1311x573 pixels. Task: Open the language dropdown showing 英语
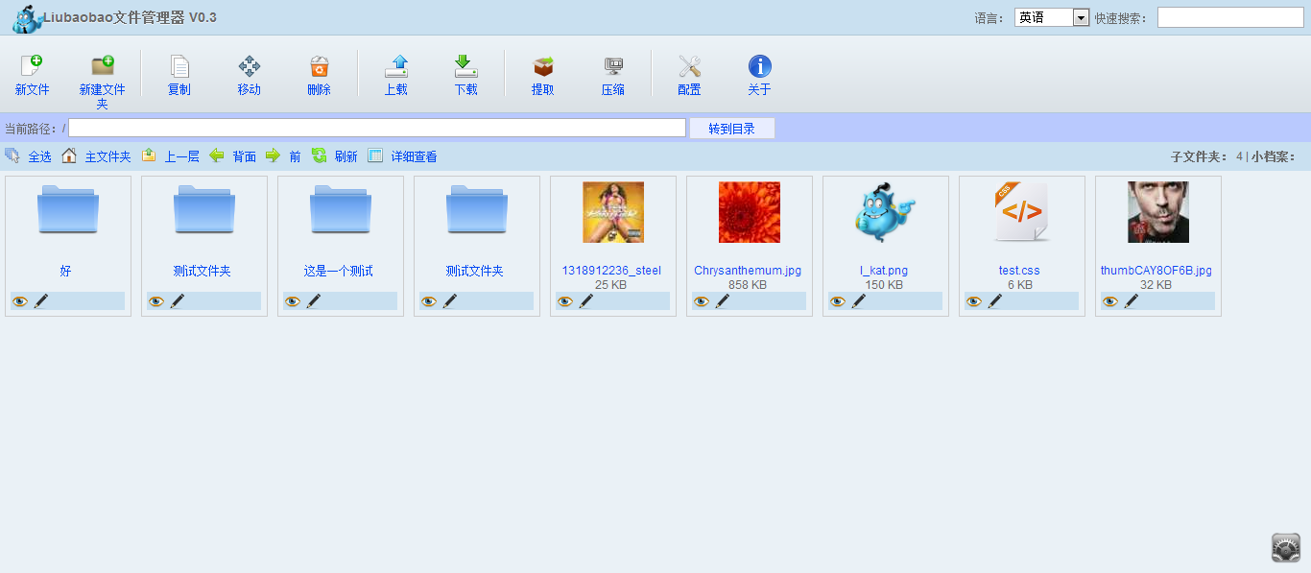[1052, 17]
